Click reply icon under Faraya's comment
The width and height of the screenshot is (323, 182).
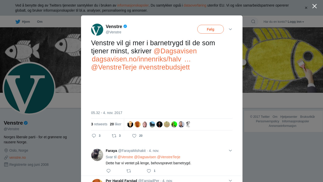109,171
